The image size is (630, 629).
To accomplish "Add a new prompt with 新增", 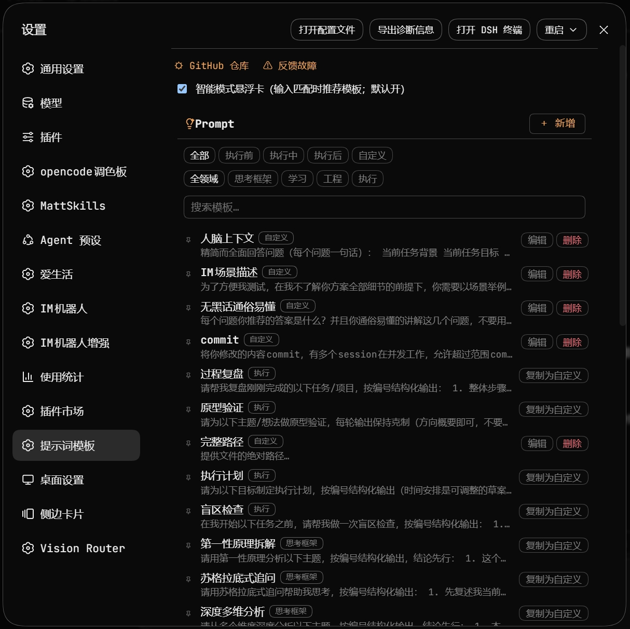I will pyautogui.click(x=557, y=124).
